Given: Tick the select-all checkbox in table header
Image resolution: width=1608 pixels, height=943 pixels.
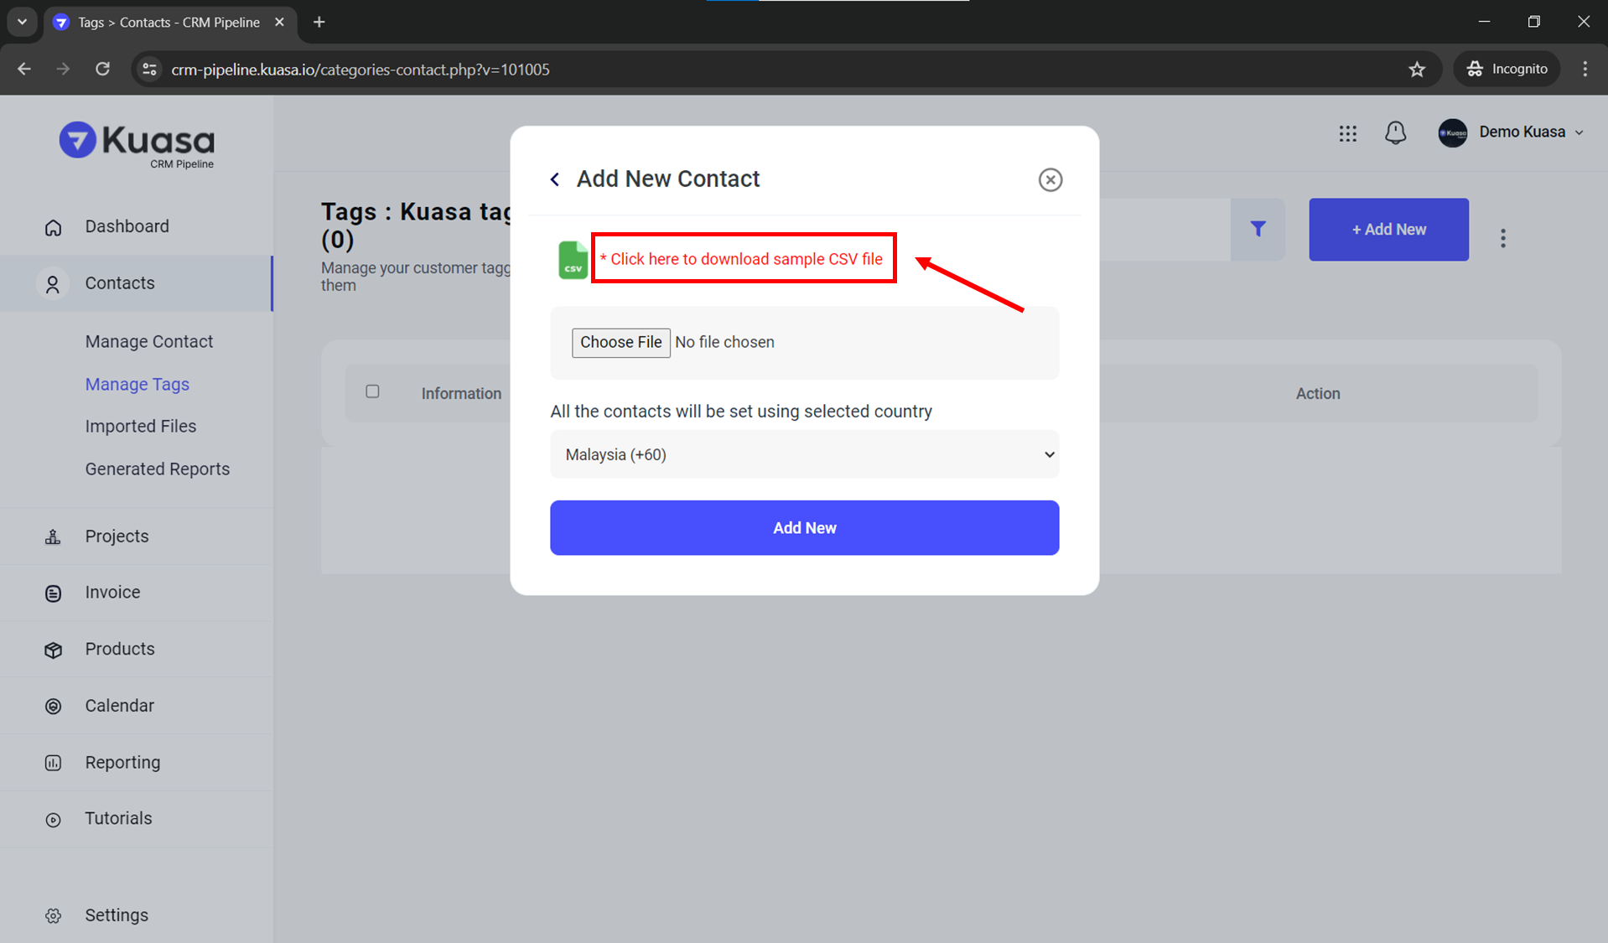Looking at the screenshot, I should [372, 391].
